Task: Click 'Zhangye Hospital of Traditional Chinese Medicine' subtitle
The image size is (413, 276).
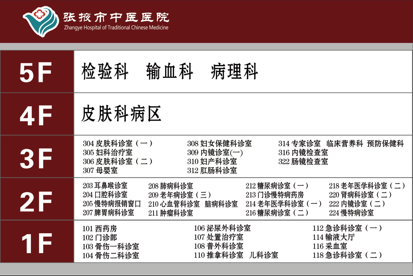Action: (116, 27)
